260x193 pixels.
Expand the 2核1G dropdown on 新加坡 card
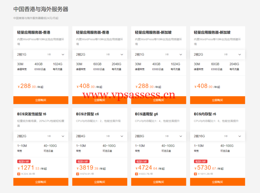(x=158, y=54)
